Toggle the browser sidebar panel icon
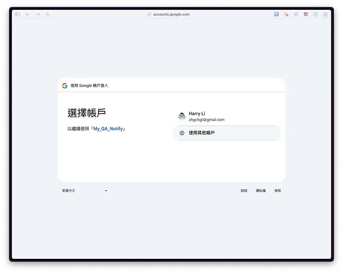Viewport: 343px width, 273px height. [18, 14]
